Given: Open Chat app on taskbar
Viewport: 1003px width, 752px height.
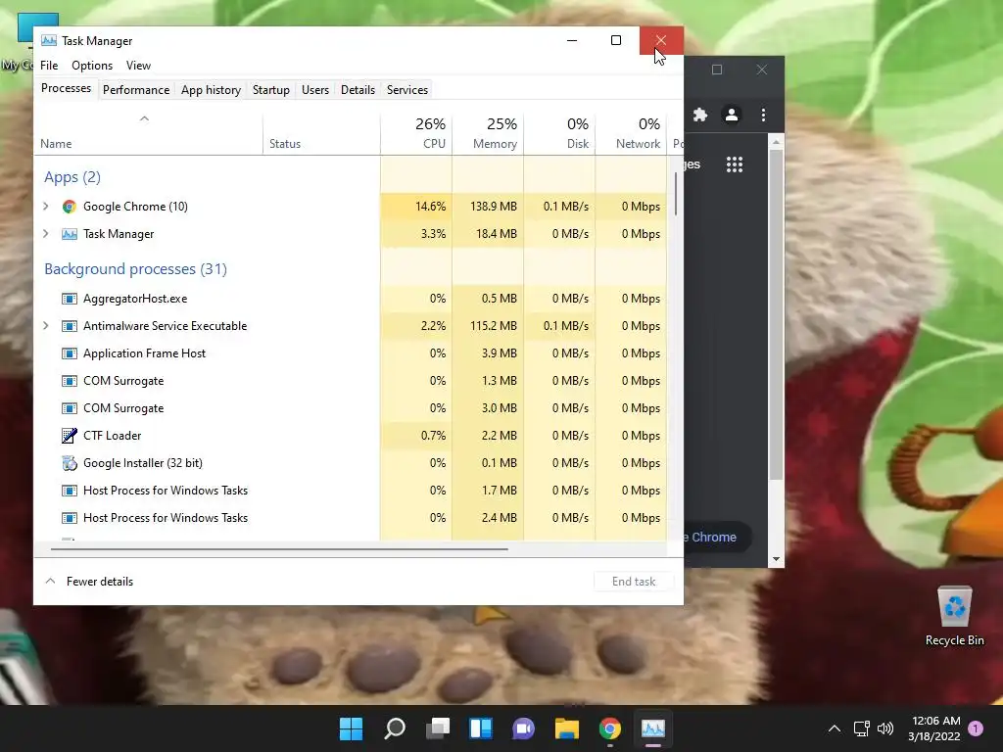Looking at the screenshot, I should point(523,728).
